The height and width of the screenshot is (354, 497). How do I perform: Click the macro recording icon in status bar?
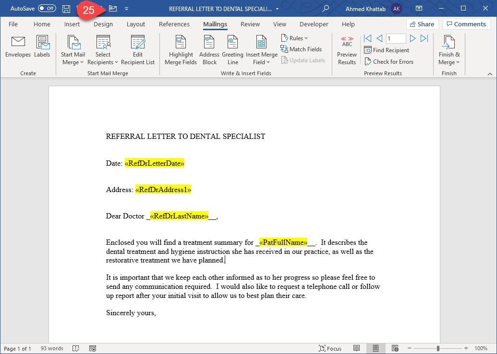[93, 348]
